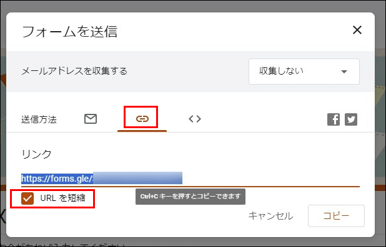Close the フォームを送信 dialog

click(x=357, y=30)
